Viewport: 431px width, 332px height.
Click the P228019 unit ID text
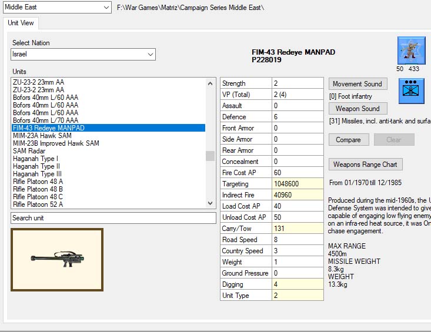pyautogui.click(x=266, y=60)
